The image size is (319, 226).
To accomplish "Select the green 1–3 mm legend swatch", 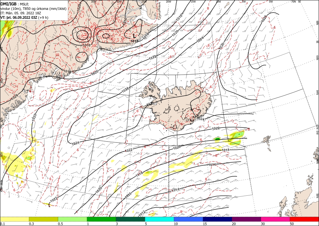I will click(101, 219).
